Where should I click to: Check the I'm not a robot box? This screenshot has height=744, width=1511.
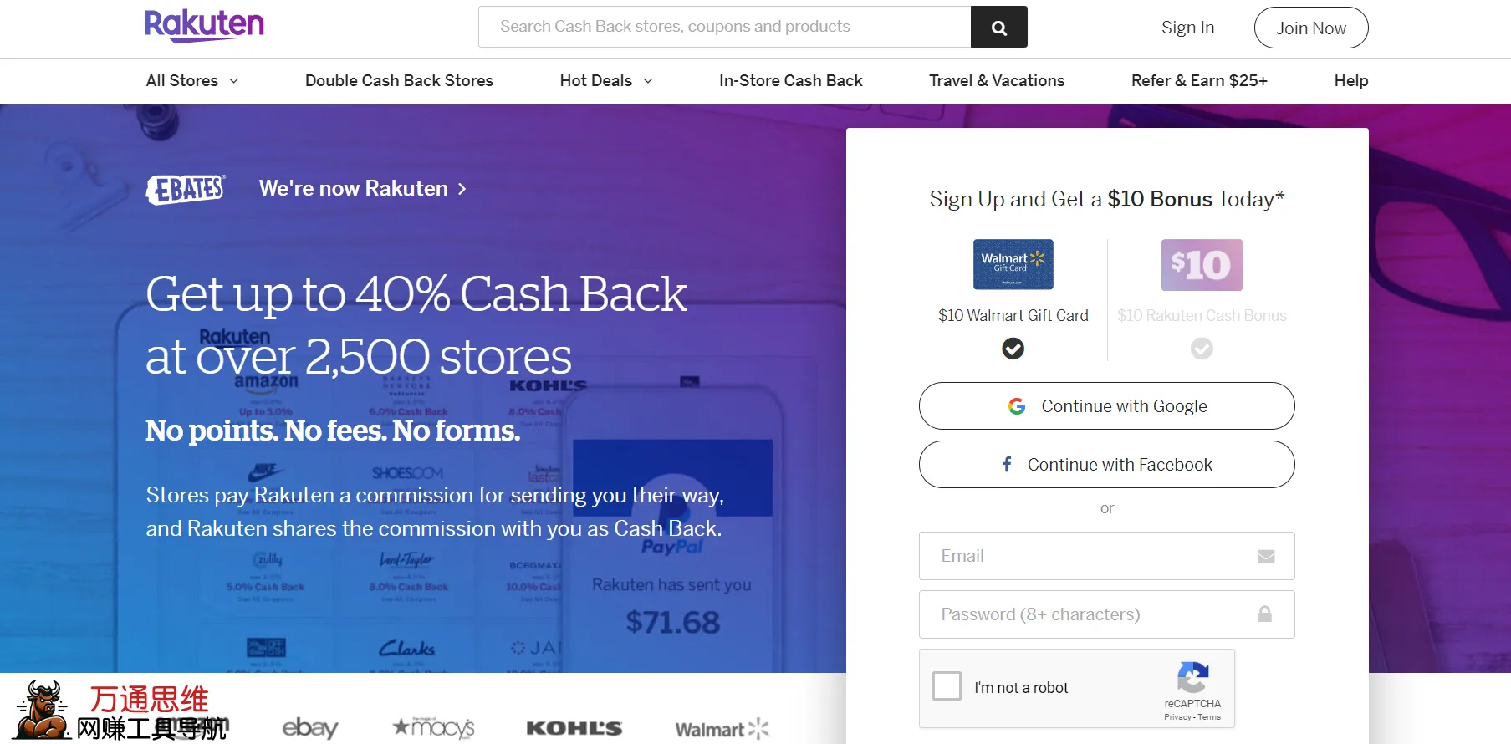click(x=947, y=686)
